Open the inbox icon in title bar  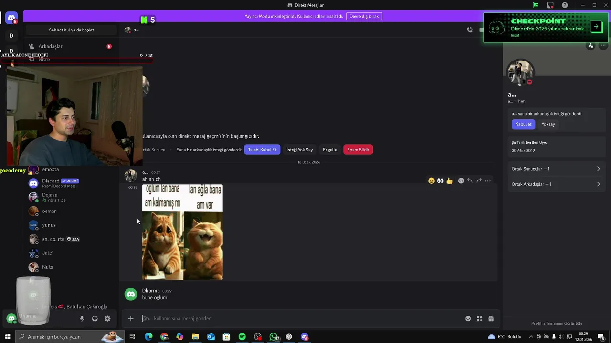tap(550, 5)
